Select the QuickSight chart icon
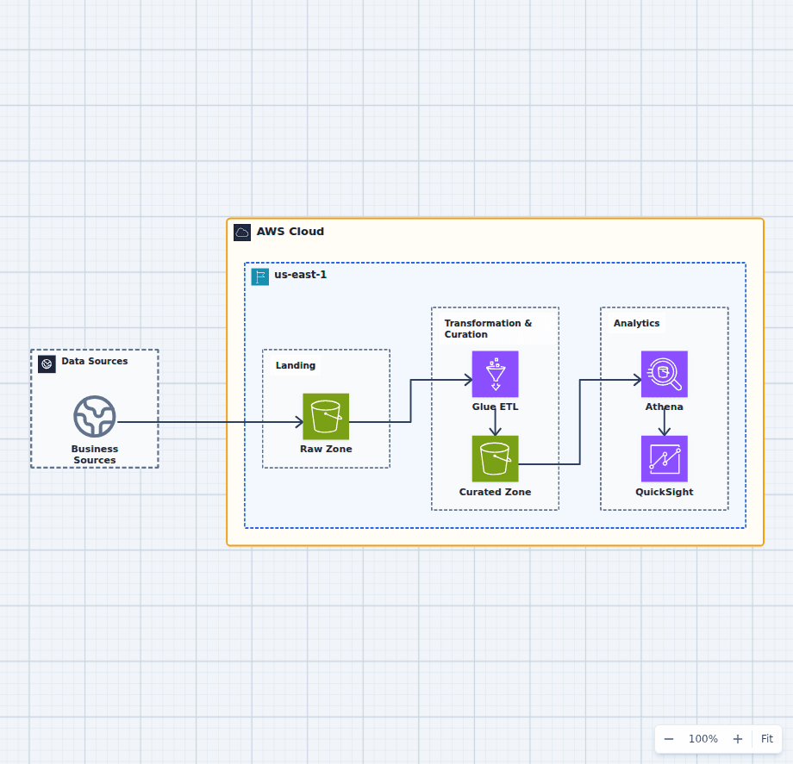 pyautogui.click(x=664, y=459)
